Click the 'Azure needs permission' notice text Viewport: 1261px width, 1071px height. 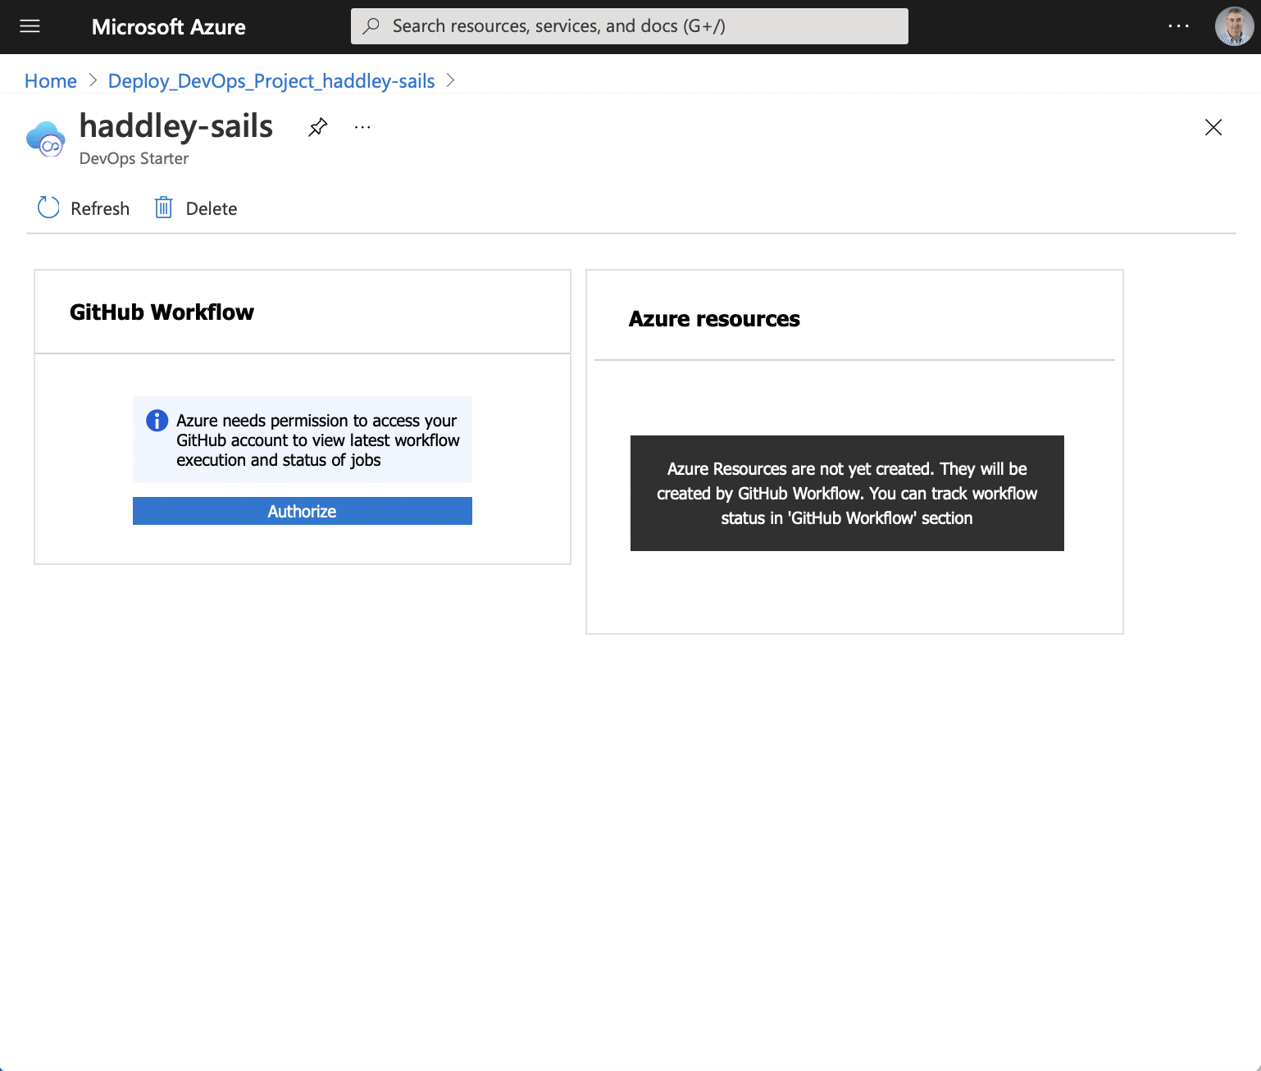pyautogui.click(x=318, y=440)
